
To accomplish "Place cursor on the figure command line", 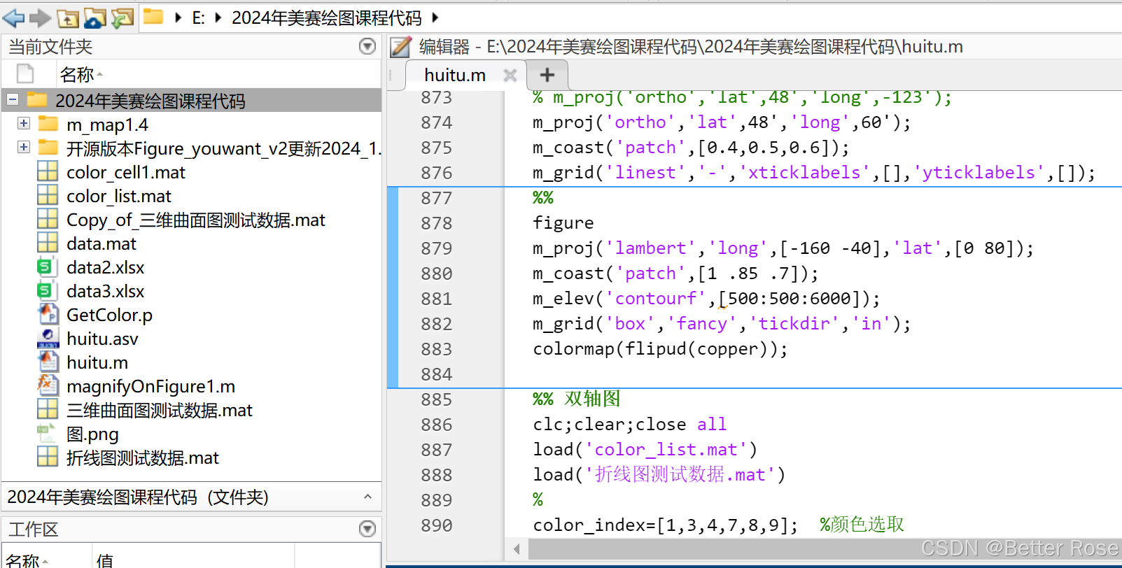I will pyautogui.click(x=563, y=223).
